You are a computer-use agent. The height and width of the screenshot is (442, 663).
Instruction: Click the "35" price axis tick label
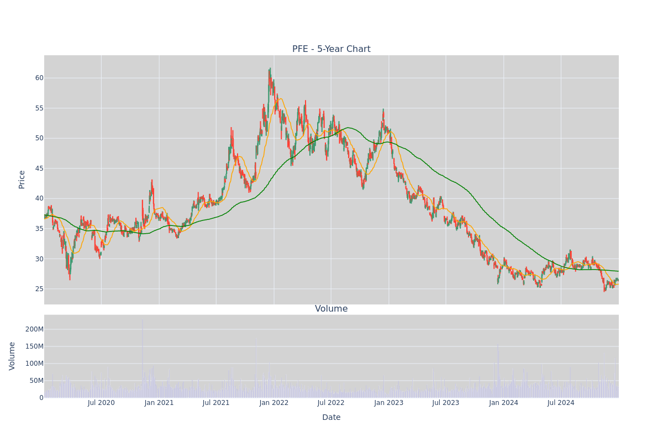point(39,229)
